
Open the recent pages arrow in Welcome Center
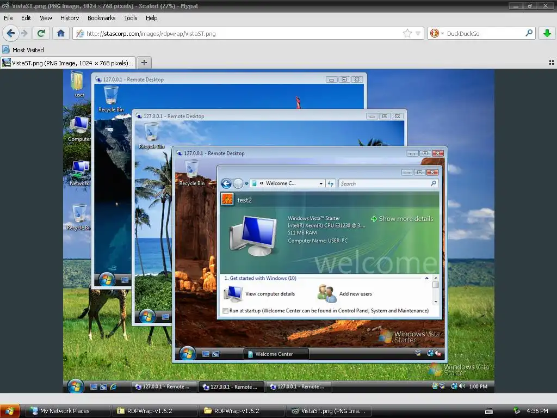pyautogui.click(x=246, y=184)
